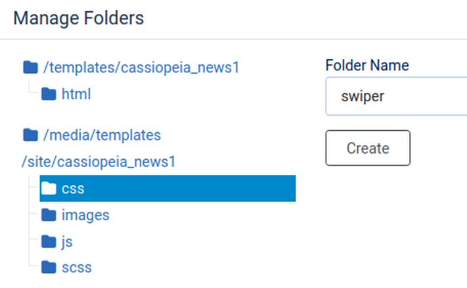
Task: Select the css folder label
Action: (73, 189)
